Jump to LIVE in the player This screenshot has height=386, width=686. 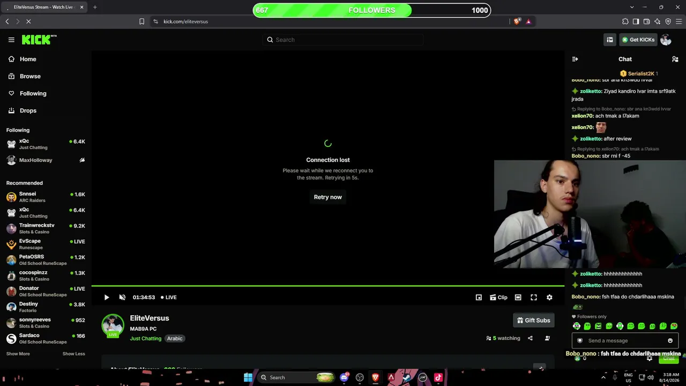click(x=169, y=298)
